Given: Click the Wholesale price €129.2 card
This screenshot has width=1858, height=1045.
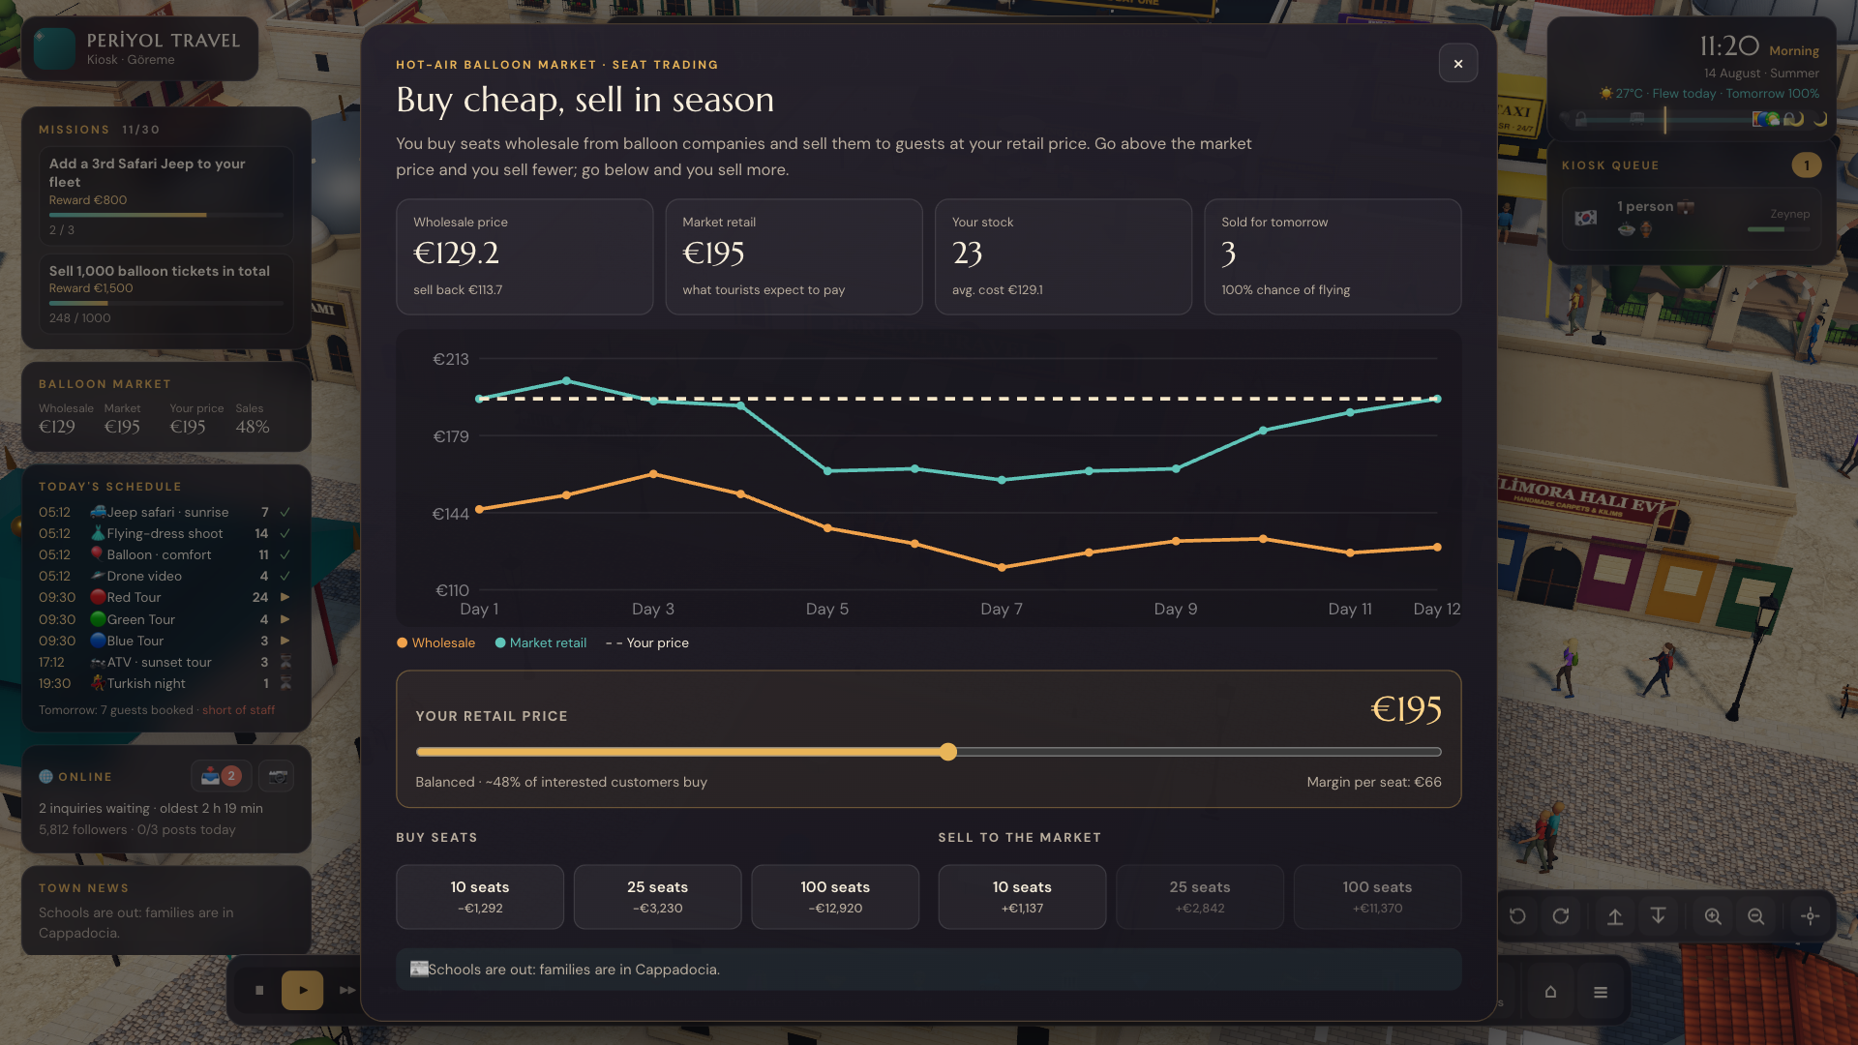Looking at the screenshot, I should click(524, 256).
